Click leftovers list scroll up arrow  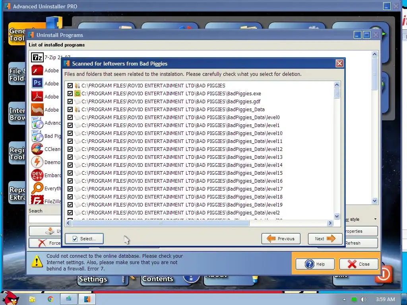[x=337, y=85]
